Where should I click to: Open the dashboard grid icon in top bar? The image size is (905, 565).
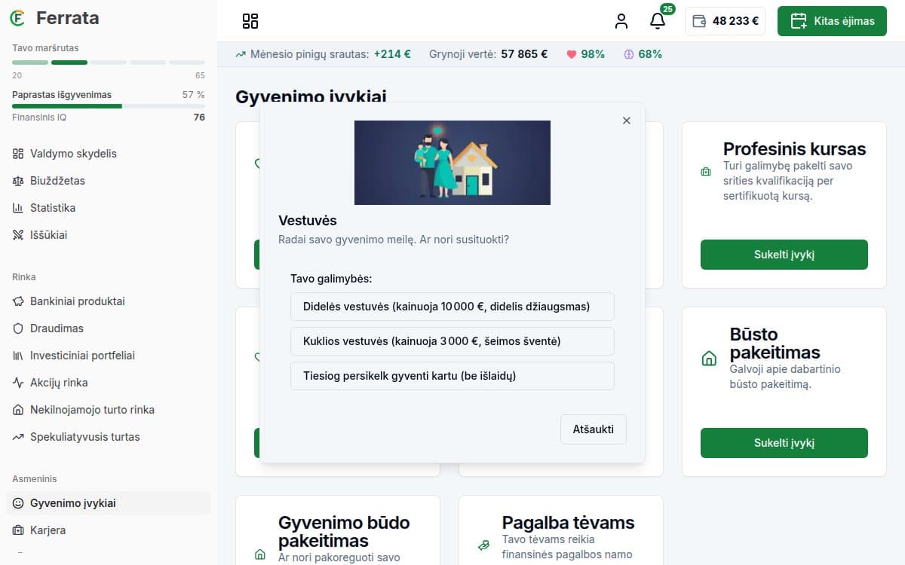[x=250, y=21]
